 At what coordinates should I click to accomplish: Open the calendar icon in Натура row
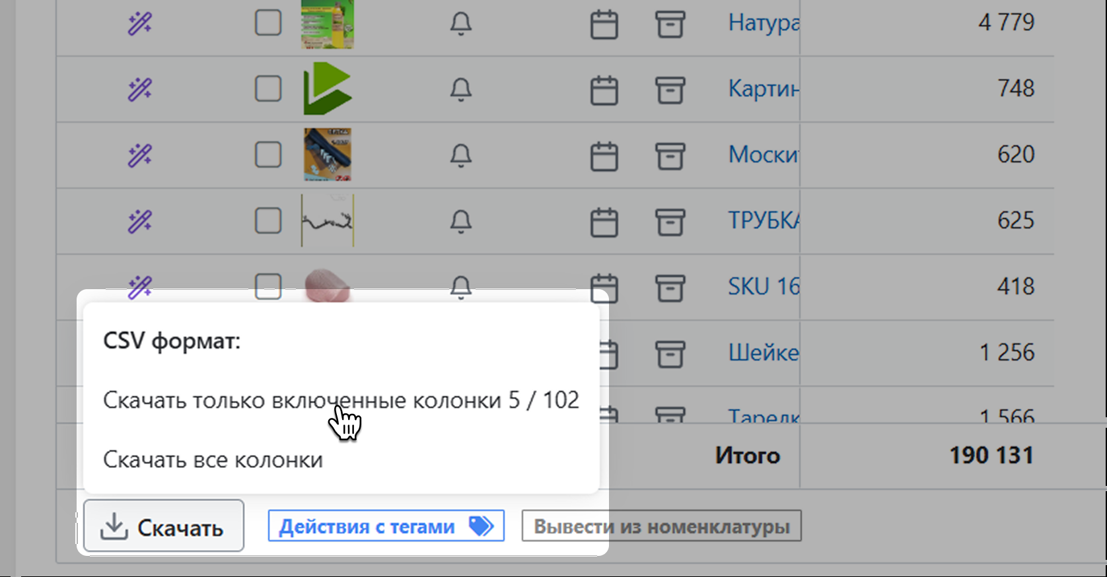604,24
